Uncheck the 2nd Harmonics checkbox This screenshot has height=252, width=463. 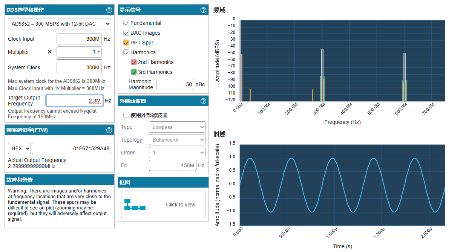point(134,63)
